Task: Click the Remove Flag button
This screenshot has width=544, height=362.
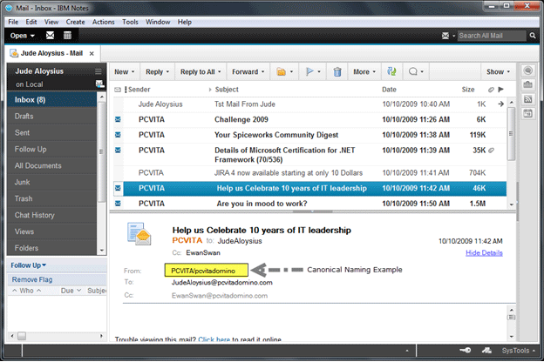Action: 32,279
